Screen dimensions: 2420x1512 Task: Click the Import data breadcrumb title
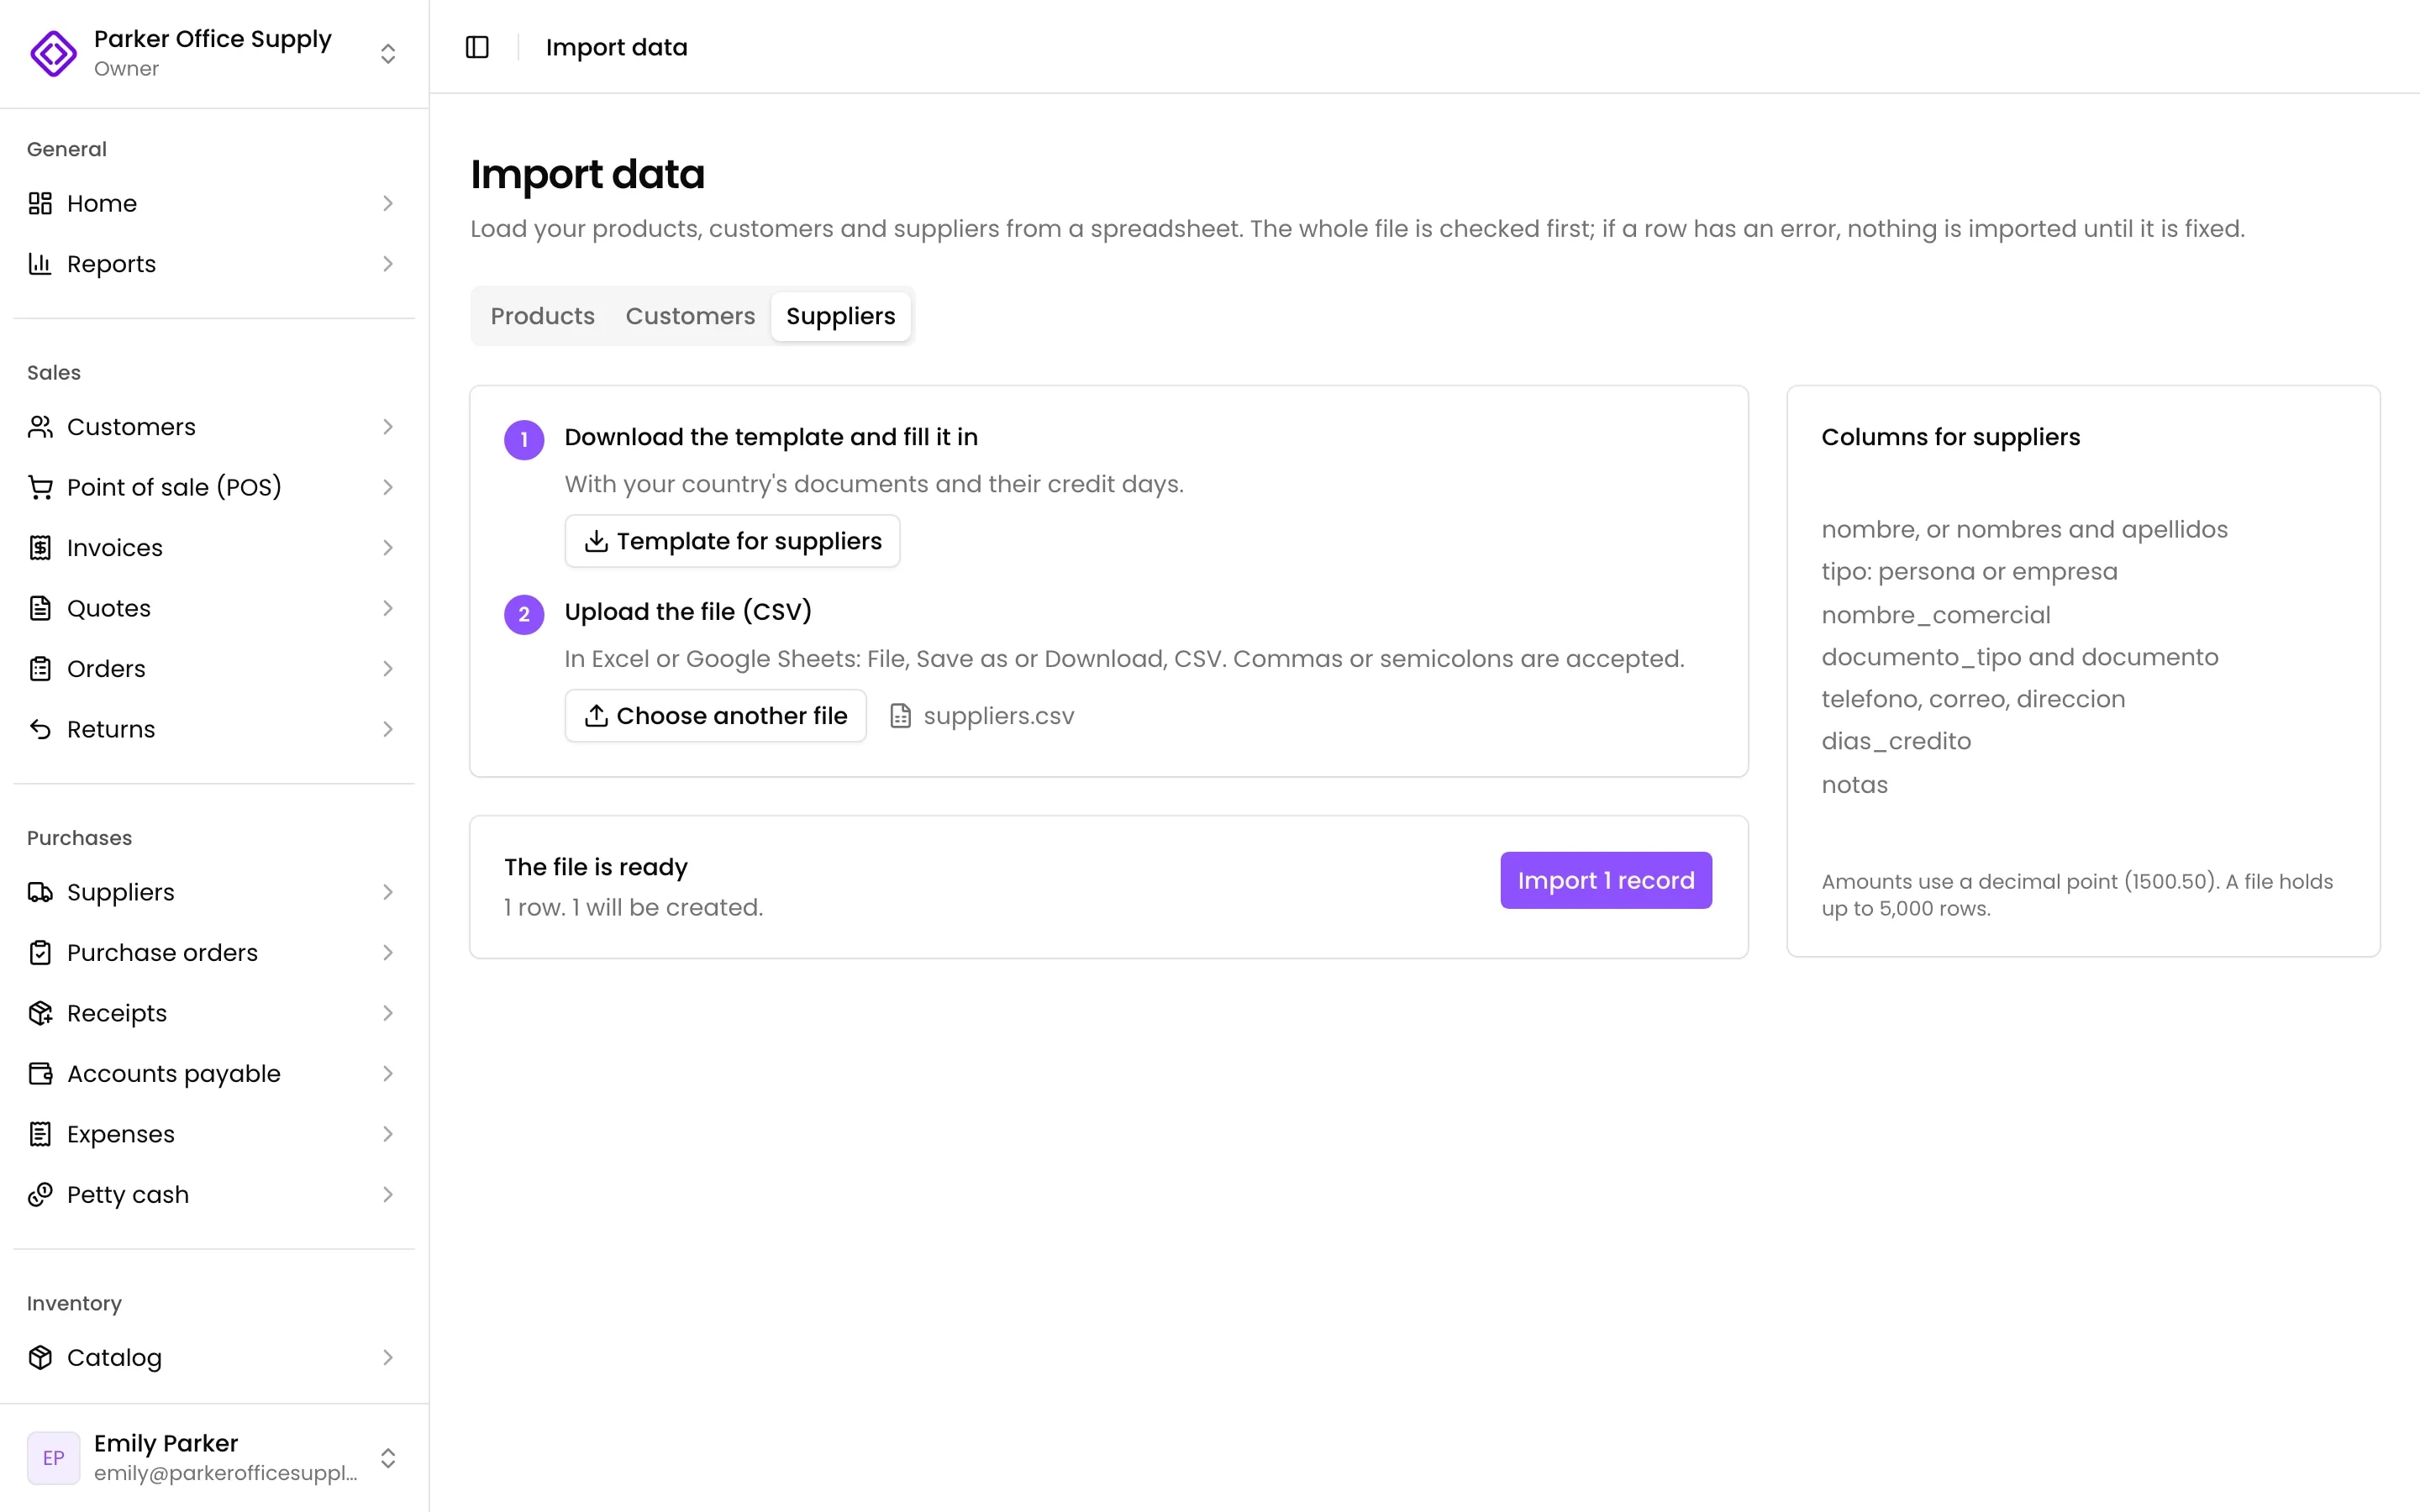[617, 47]
